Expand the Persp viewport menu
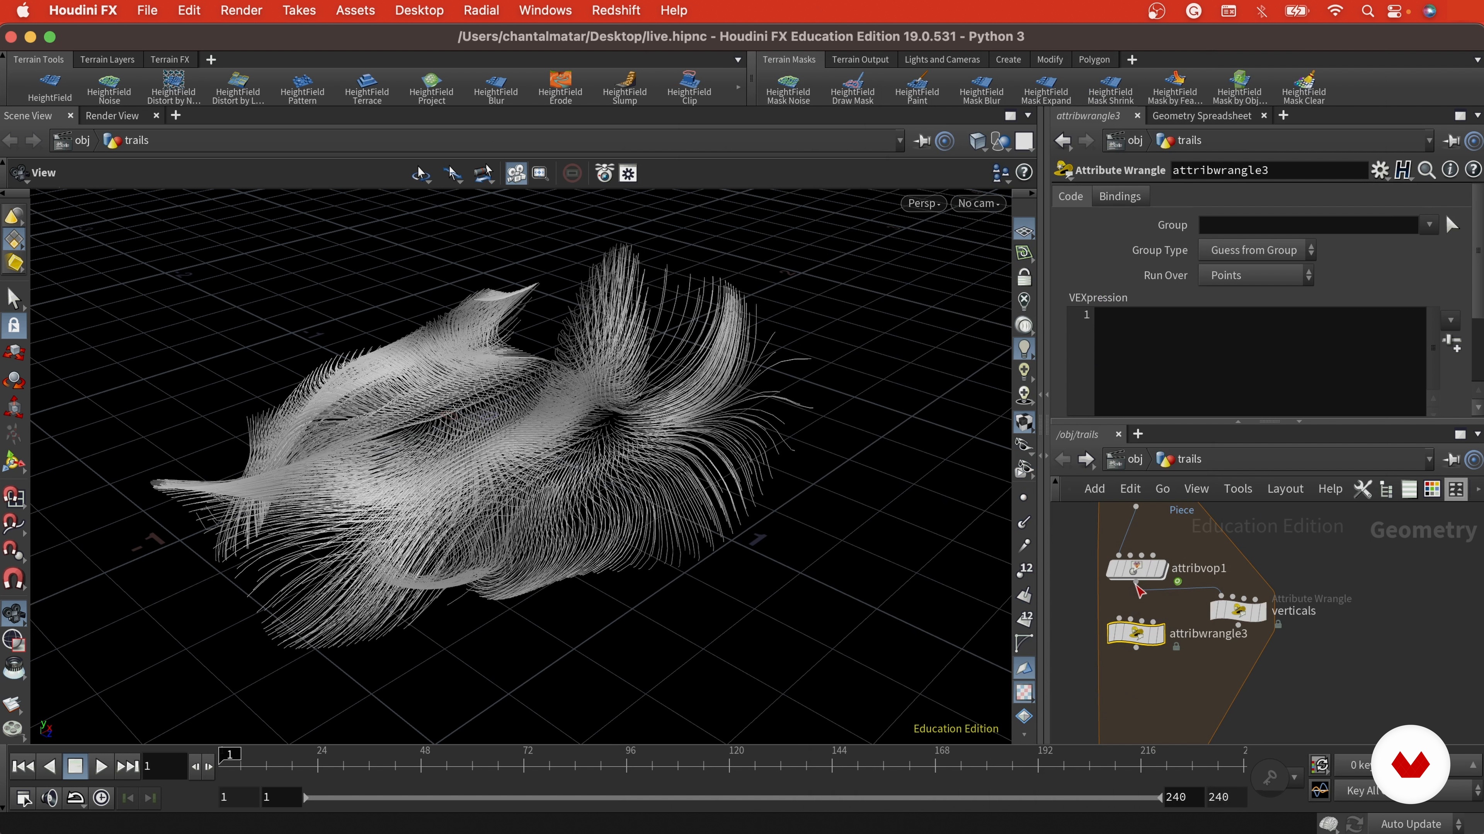The image size is (1484, 834). click(x=924, y=203)
